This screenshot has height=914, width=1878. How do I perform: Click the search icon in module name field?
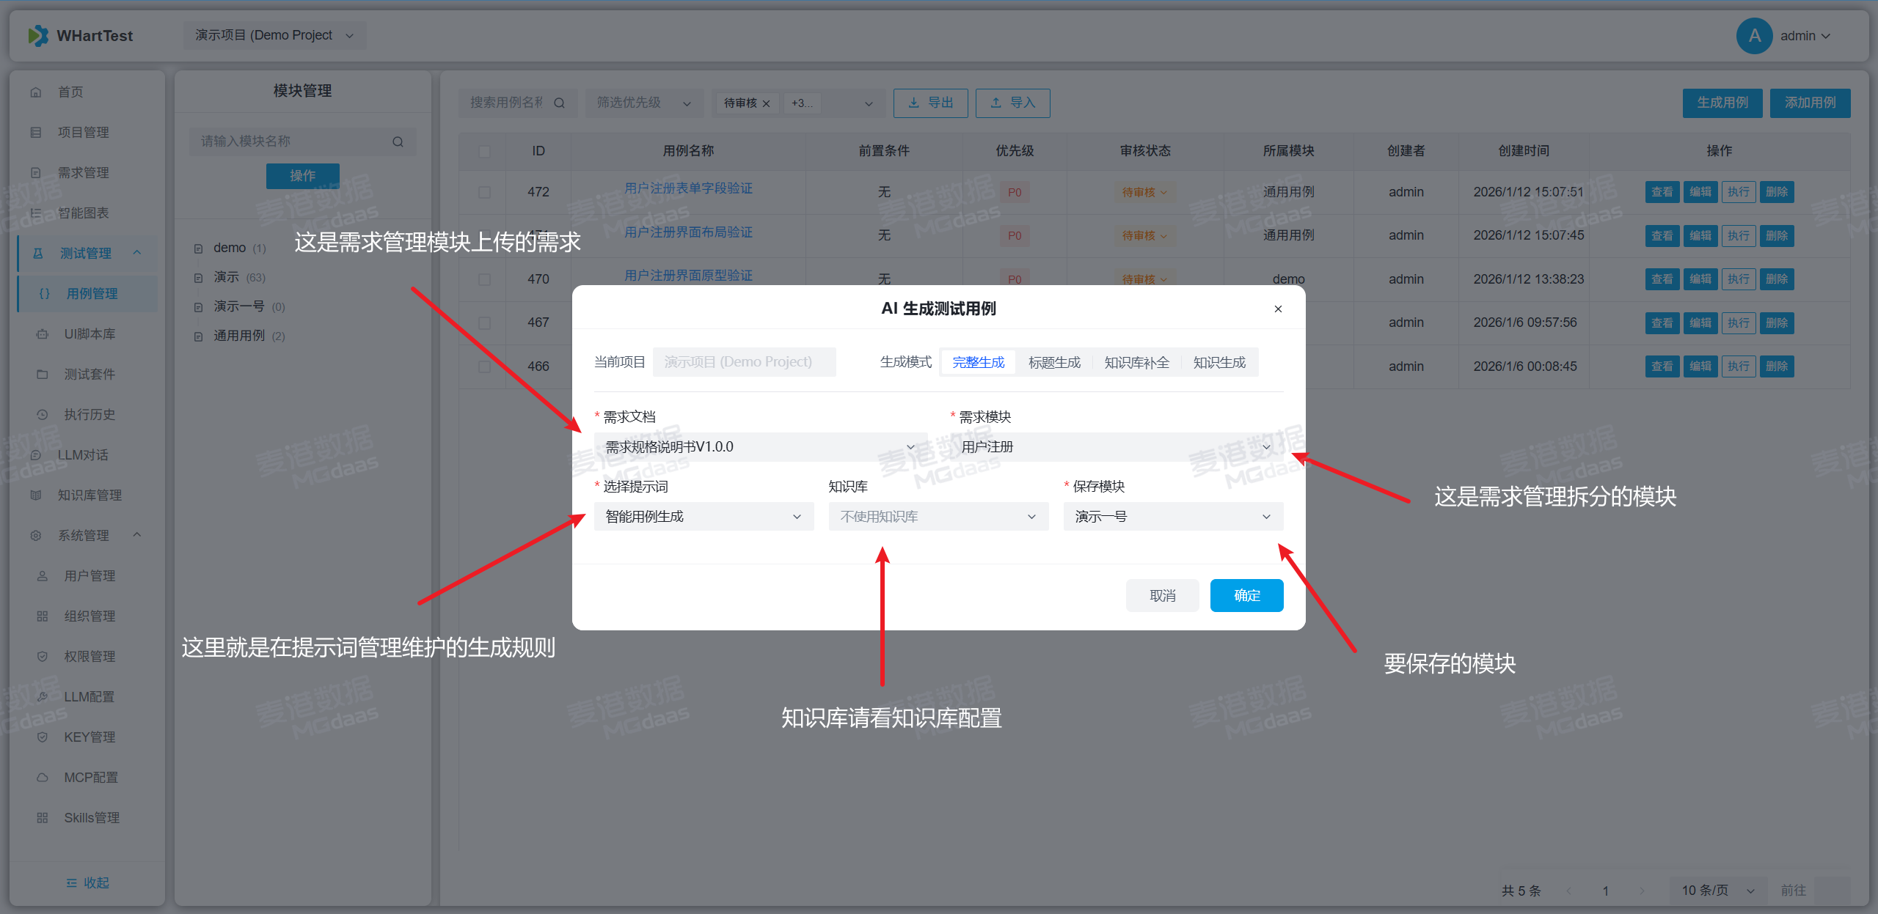pos(398,141)
